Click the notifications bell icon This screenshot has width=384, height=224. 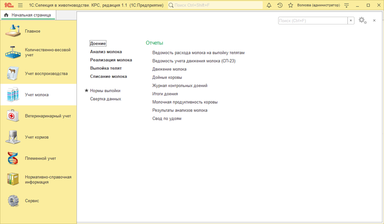click(269, 6)
